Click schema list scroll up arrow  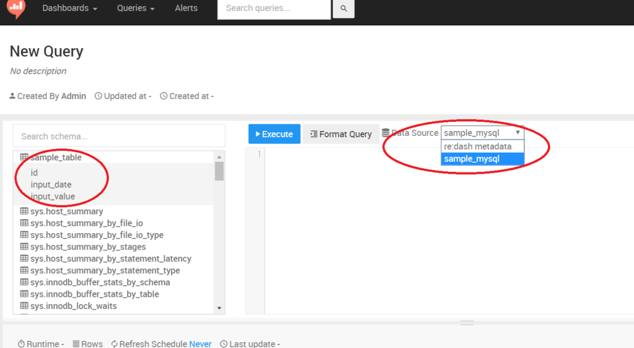tap(219, 156)
